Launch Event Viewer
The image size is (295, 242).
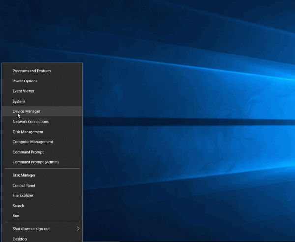tap(42, 91)
